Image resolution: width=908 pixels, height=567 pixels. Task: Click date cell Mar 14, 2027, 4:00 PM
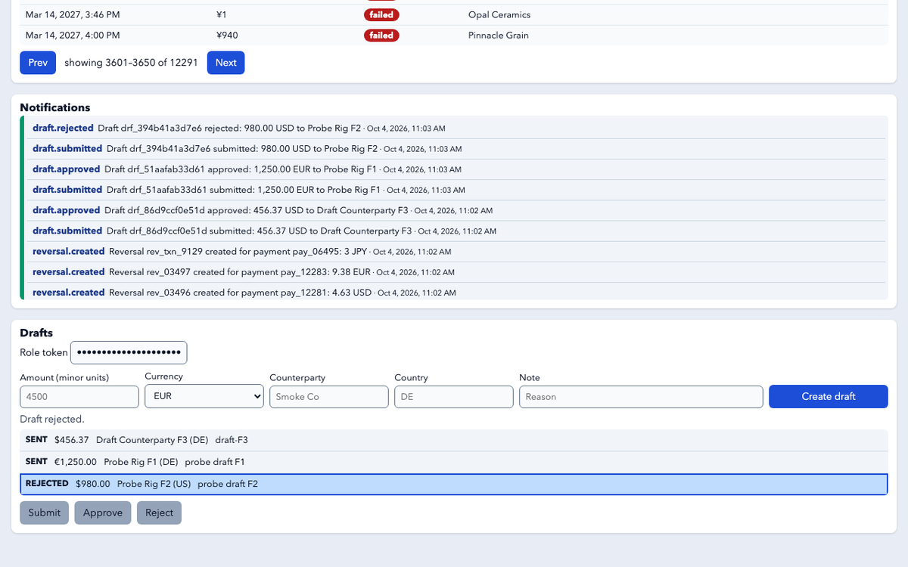73,36
